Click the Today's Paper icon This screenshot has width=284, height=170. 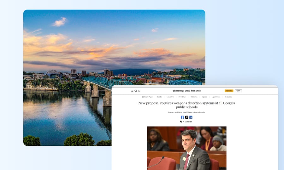pos(143,97)
